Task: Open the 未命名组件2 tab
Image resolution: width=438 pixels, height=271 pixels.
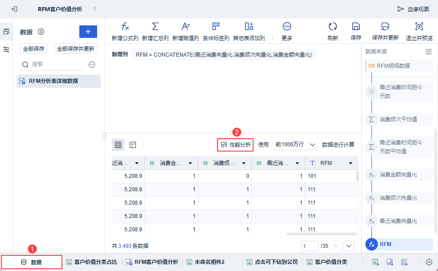Action: pos(205,262)
